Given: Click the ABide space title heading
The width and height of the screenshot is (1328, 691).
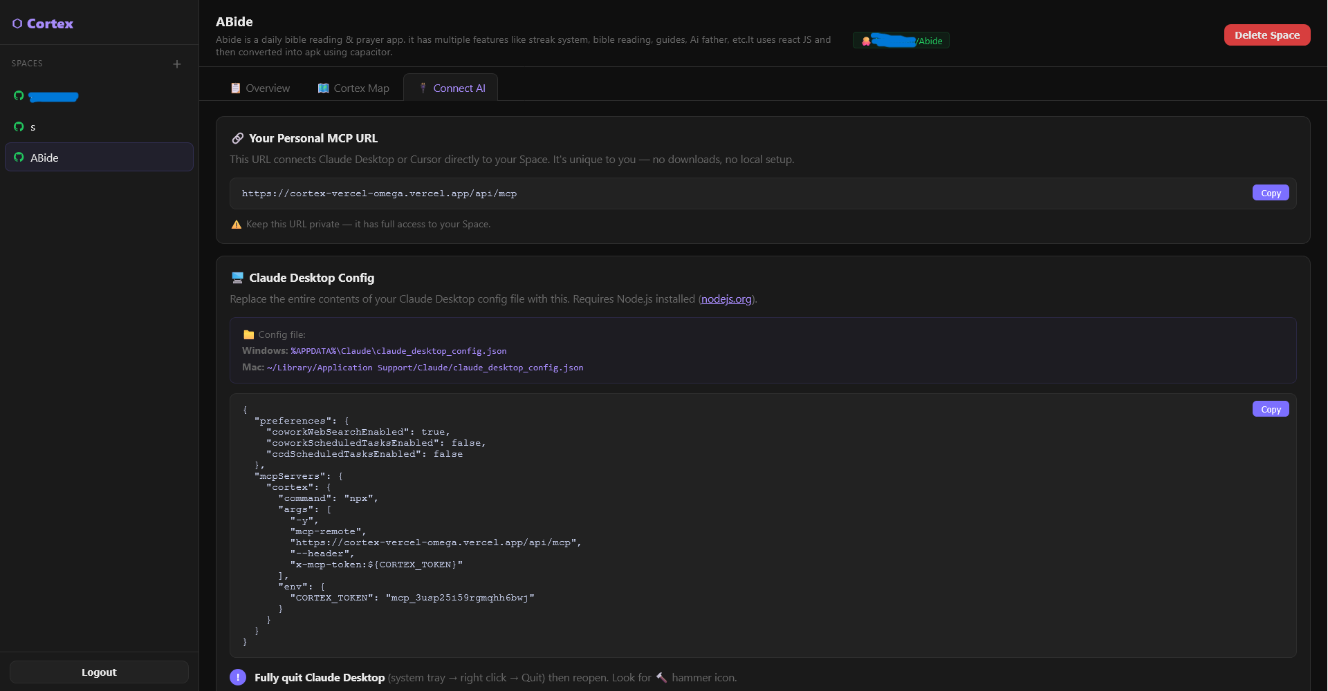Looking at the screenshot, I should [x=234, y=21].
